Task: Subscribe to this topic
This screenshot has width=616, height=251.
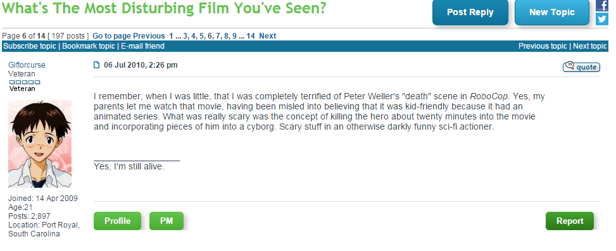Action: (30, 46)
